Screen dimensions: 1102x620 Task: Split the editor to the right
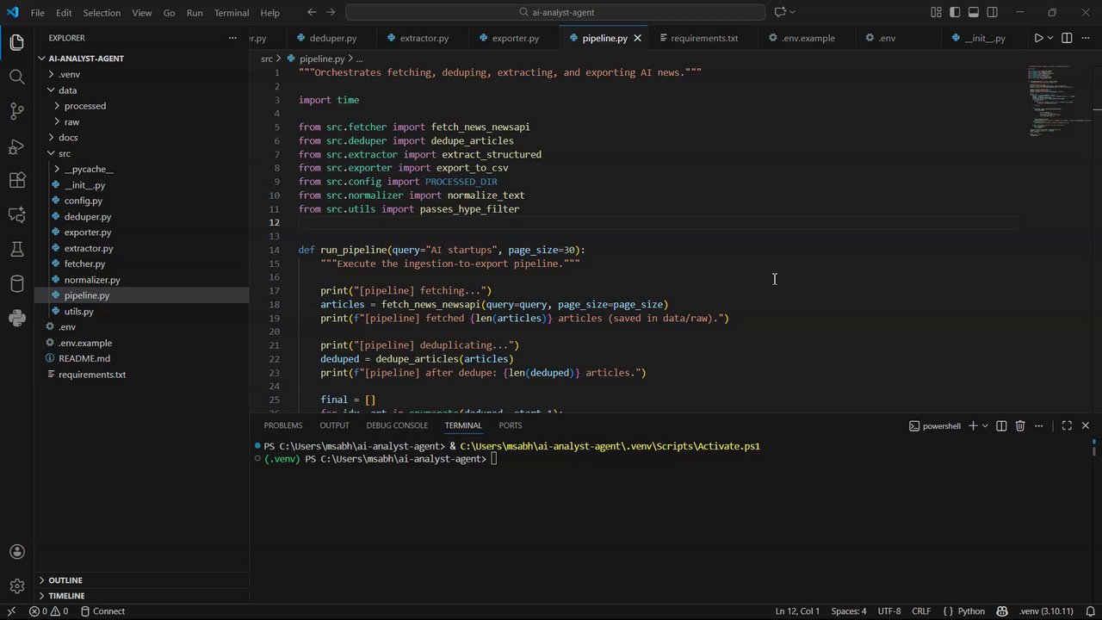point(1067,38)
